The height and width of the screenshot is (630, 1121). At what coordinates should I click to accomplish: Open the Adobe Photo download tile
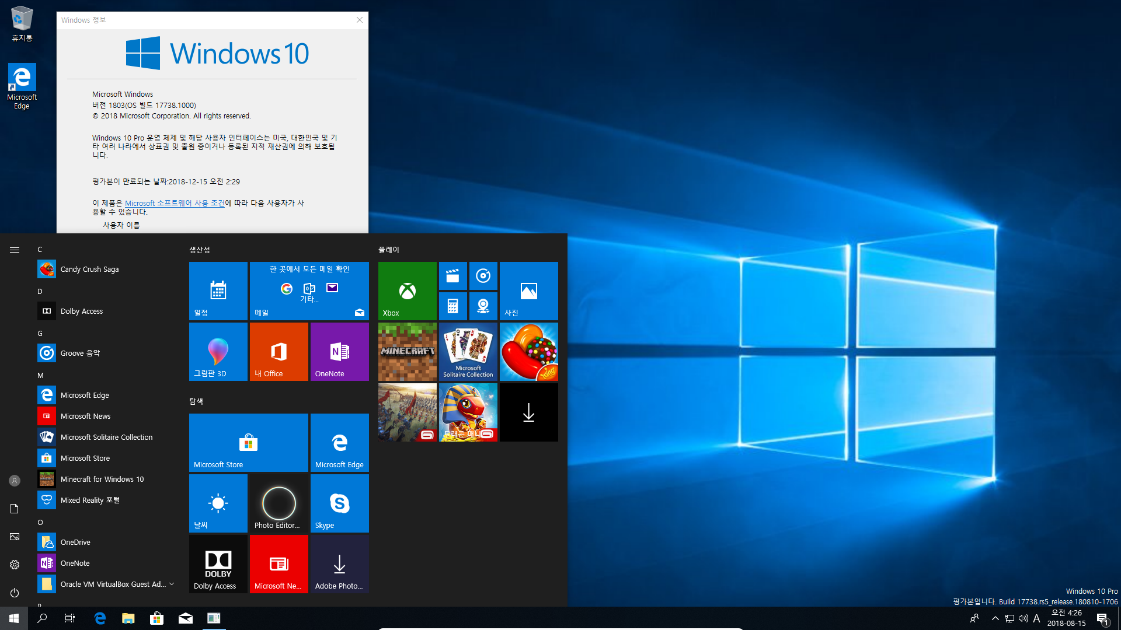[339, 563]
